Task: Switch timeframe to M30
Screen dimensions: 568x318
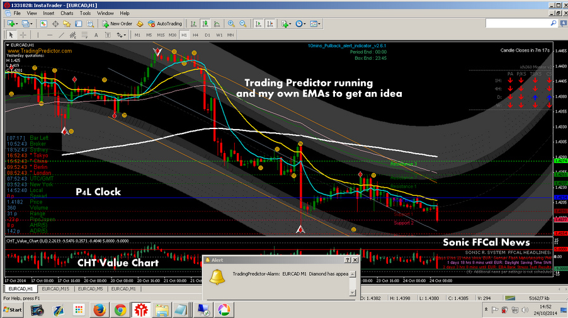Action: (173, 35)
